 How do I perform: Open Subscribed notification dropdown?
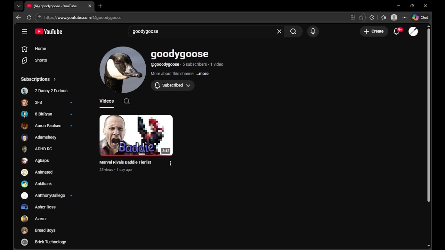(172, 85)
